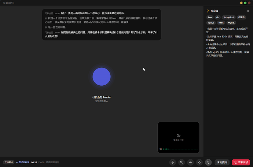This screenshot has width=253, height=167.
Task: Click the 面试官在说 status indicator
Action: coord(23,162)
